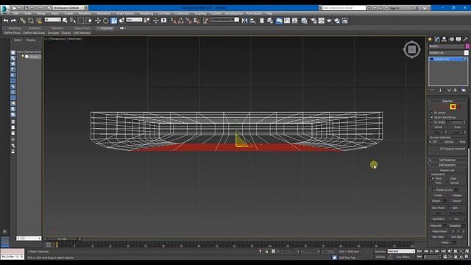Toggle the 3D Snaps icon
The width and height of the screenshot is (471, 265).
(x=174, y=21)
